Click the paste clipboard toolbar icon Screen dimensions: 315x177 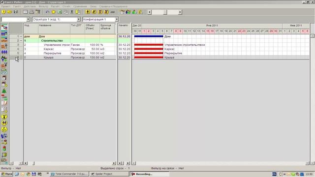coord(78,12)
